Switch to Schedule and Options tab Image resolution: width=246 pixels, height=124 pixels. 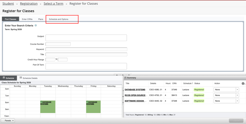[59, 19]
